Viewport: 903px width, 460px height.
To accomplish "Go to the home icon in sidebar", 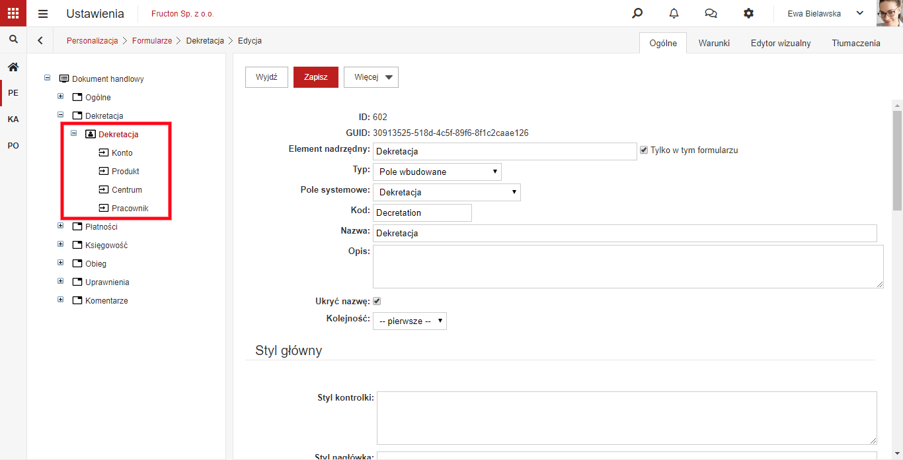I will (13, 67).
